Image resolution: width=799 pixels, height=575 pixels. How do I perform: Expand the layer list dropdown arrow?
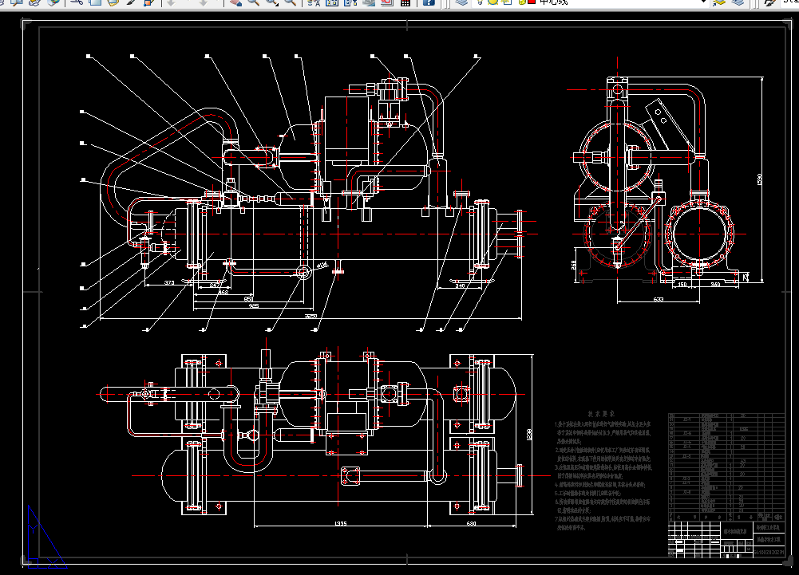coord(704,2)
